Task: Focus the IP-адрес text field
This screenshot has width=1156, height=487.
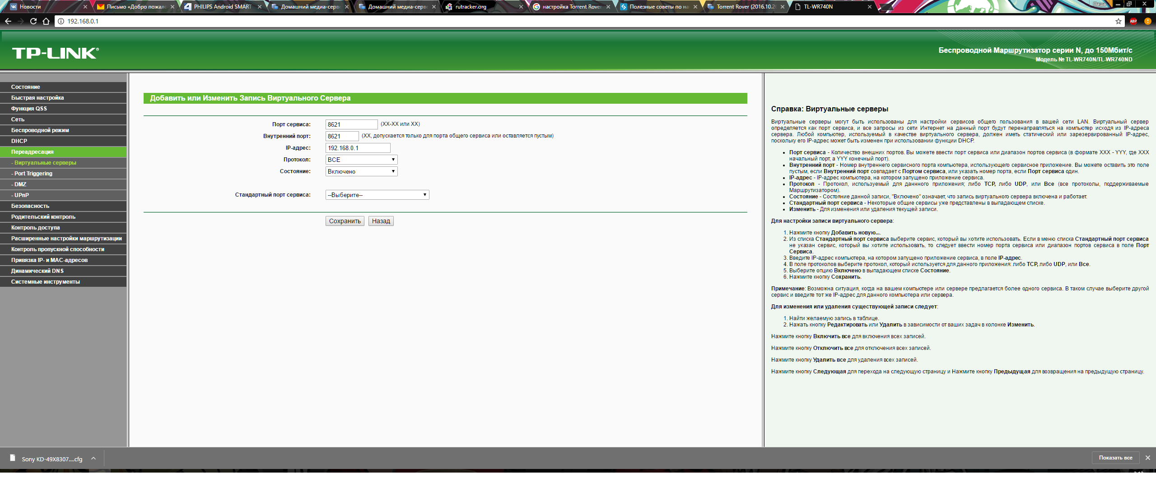Action: (x=358, y=148)
